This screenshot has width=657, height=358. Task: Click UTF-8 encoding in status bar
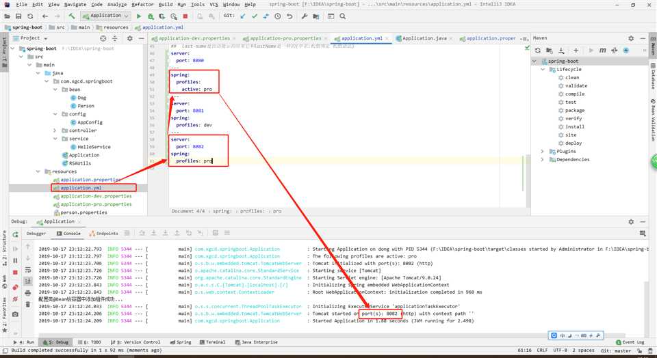561,350
